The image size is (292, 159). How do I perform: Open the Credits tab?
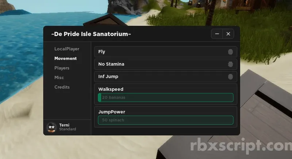62,87
